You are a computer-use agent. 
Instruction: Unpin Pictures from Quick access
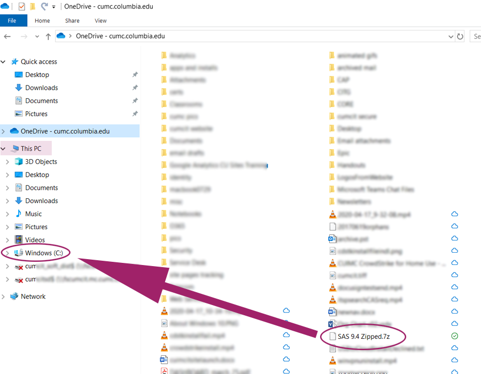pyautogui.click(x=135, y=113)
